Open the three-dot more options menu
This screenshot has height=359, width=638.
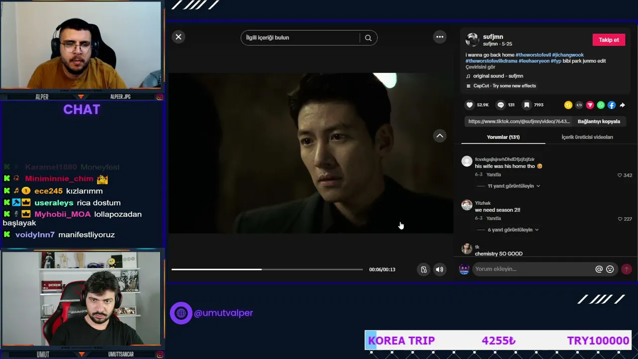440,37
